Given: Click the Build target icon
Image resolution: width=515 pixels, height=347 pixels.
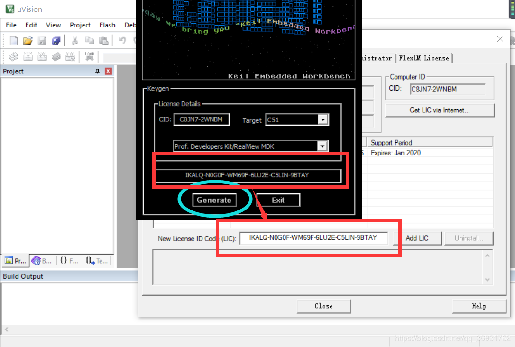Looking at the screenshot, I should pyautogui.click(x=28, y=56).
